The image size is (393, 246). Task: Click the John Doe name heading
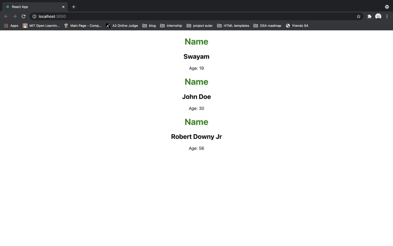pyautogui.click(x=196, y=97)
